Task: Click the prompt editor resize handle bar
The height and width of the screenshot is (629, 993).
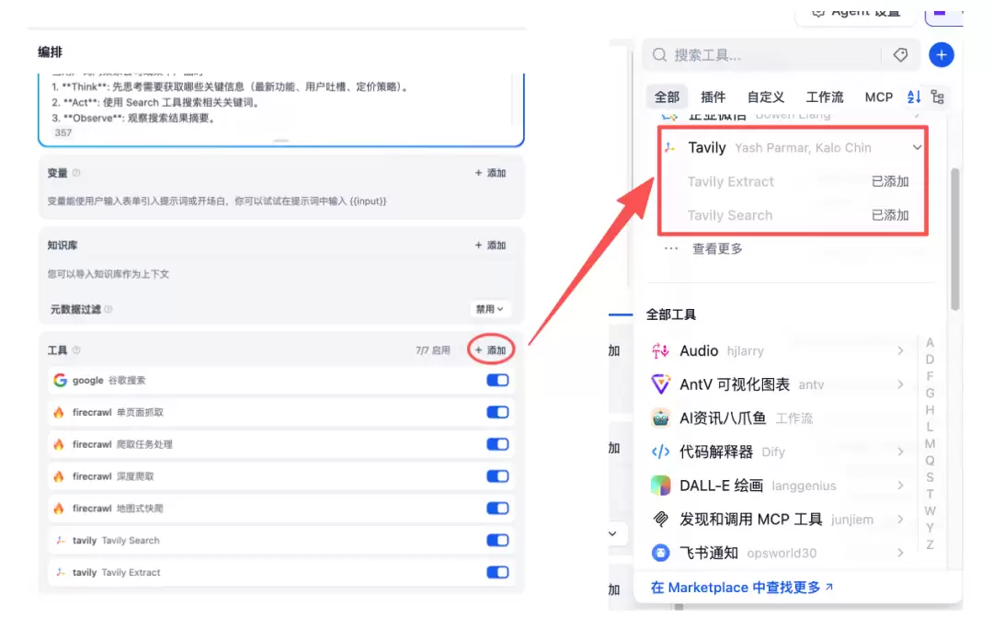Action: pyautogui.click(x=281, y=141)
